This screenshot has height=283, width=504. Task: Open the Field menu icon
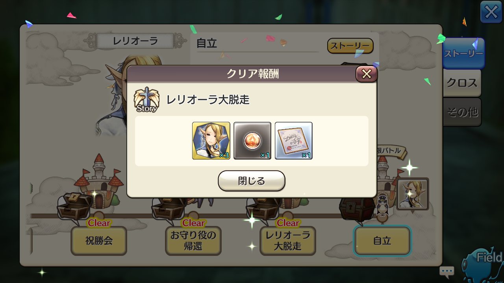pos(484,263)
